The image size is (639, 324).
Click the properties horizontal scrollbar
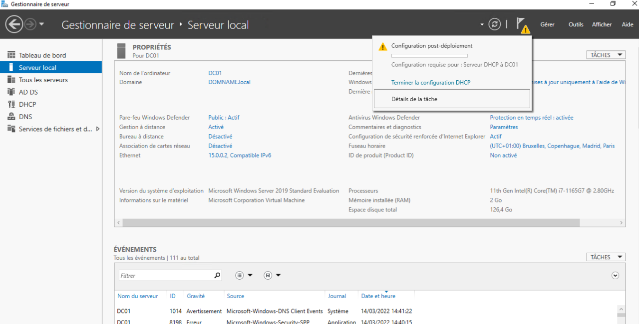(x=349, y=222)
